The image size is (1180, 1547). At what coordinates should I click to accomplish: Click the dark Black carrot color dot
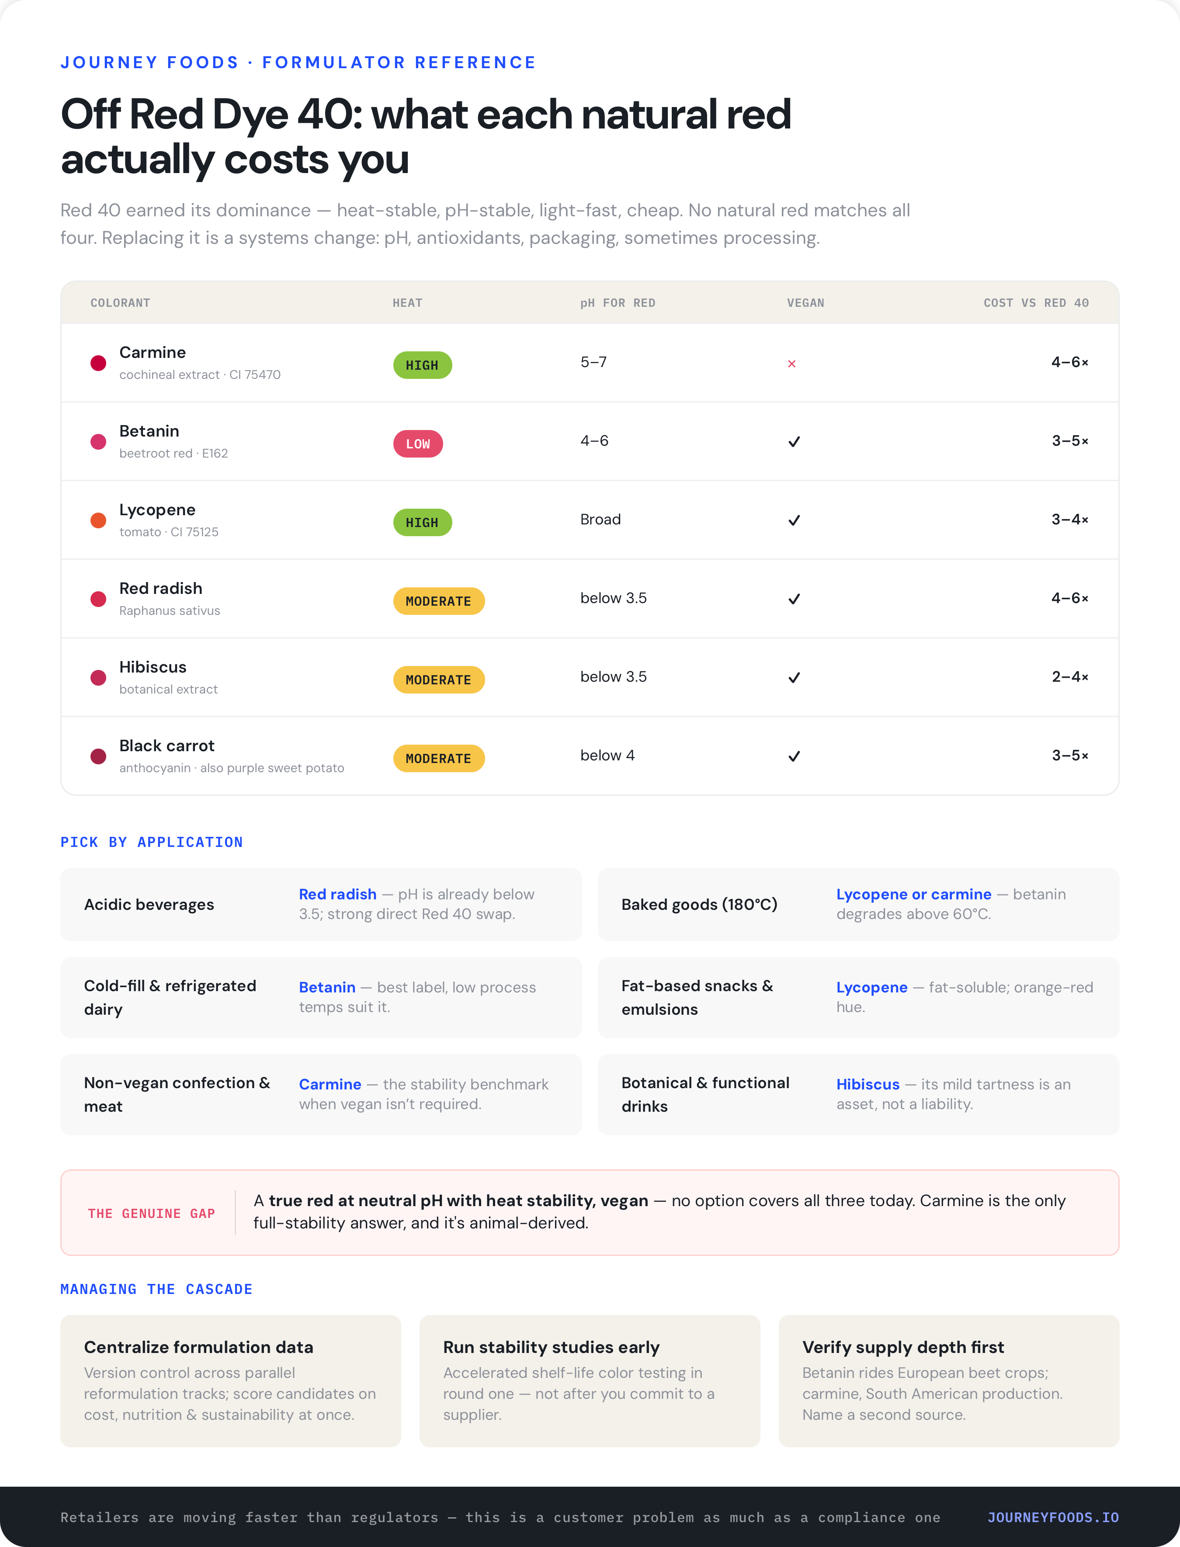[98, 756]
